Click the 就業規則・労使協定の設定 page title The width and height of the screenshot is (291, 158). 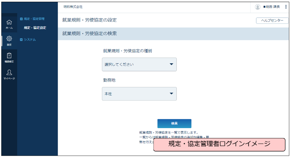[x=90, y=20]
